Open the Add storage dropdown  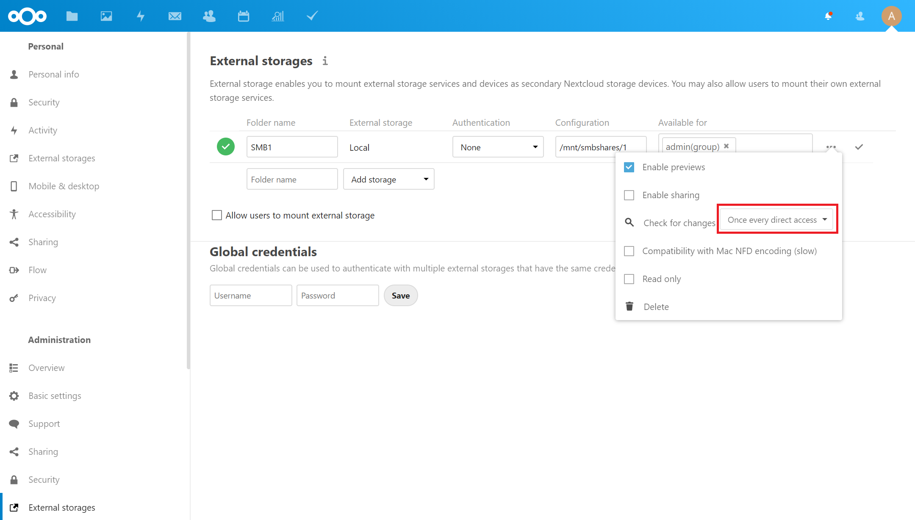[x=389, y=179]
